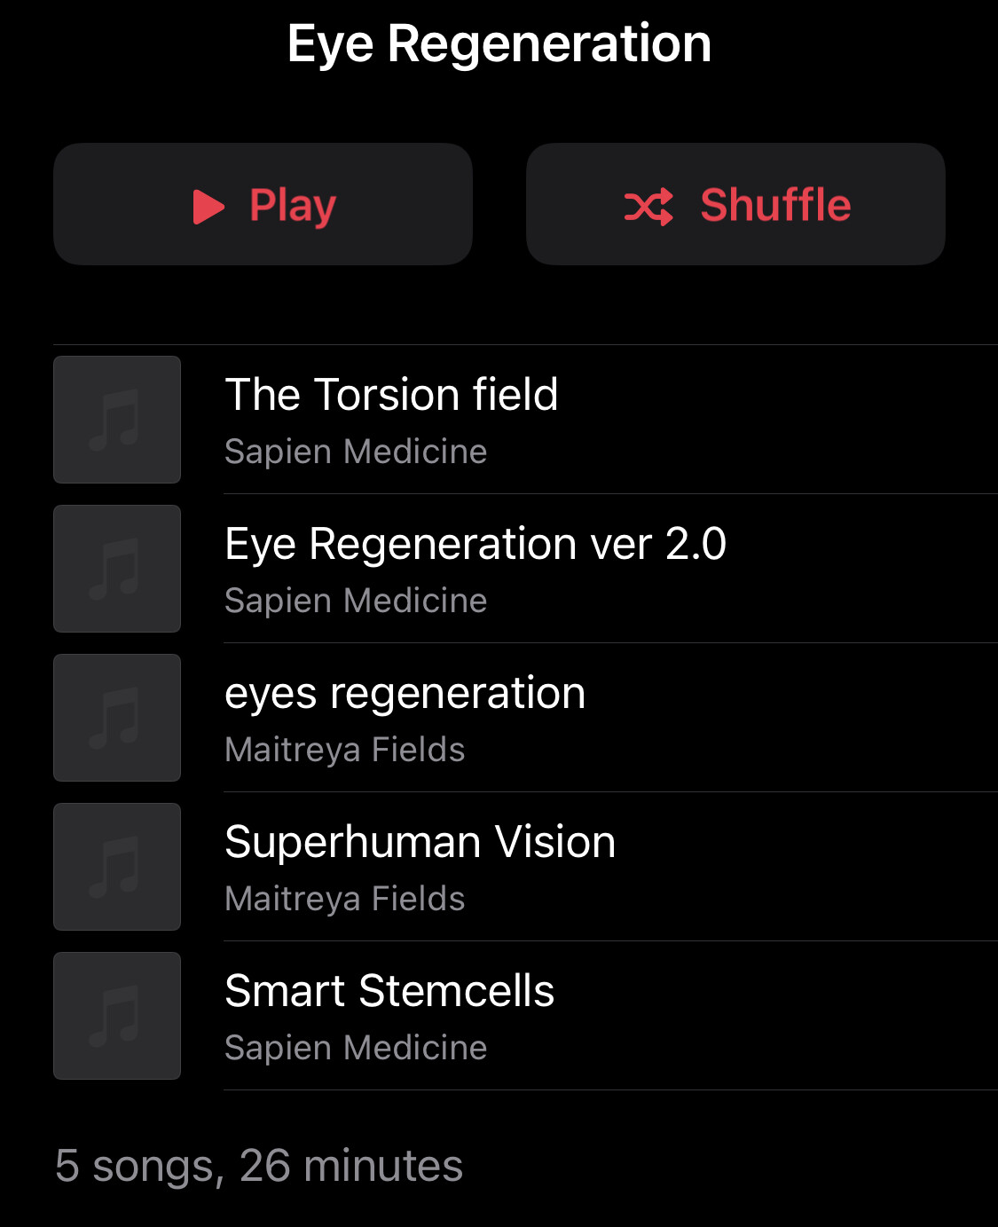Play the song The Torsion field
The width and height of the screenshot is (998, 1227).
(x=391, y=395)
